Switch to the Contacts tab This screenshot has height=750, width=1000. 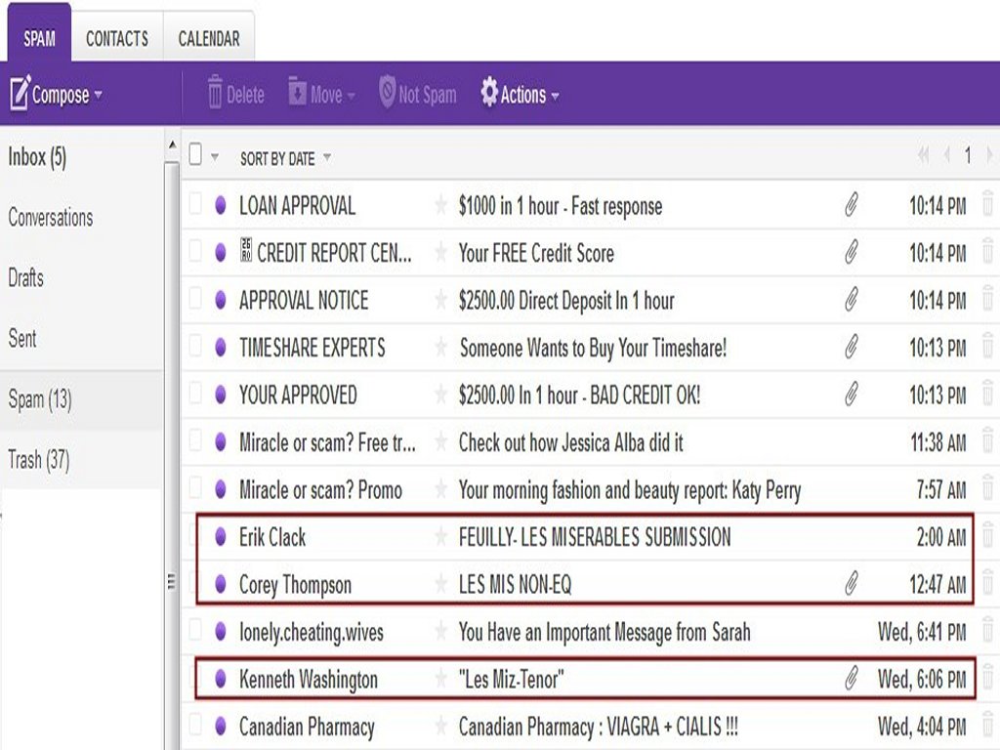(117, 39)
